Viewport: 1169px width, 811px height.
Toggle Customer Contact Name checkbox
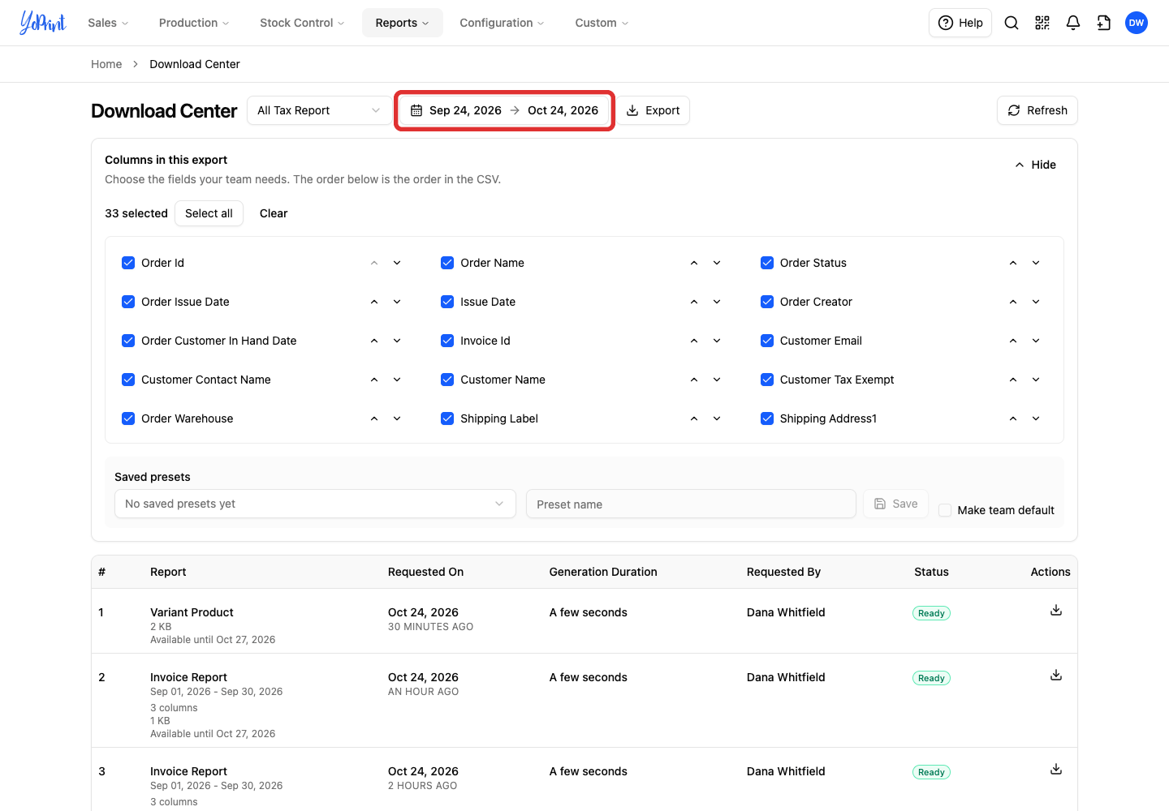[x=128, y=380]
